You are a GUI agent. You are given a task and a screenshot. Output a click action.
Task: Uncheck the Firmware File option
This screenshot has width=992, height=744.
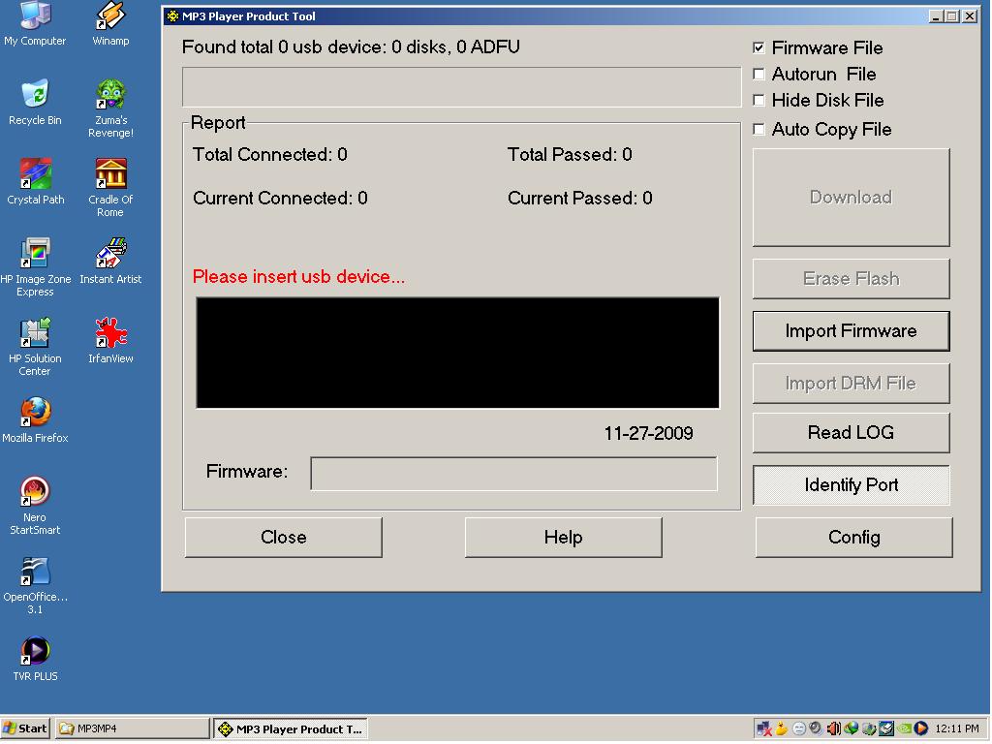pos(759,46)
